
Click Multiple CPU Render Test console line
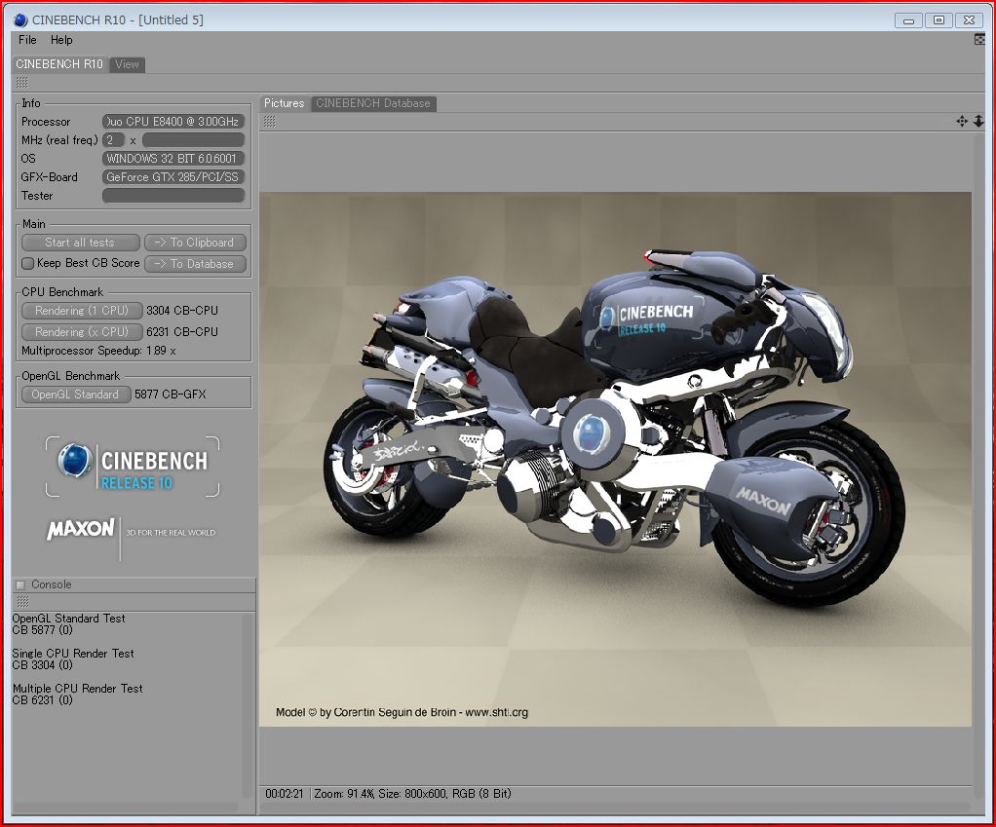[78, 688]
